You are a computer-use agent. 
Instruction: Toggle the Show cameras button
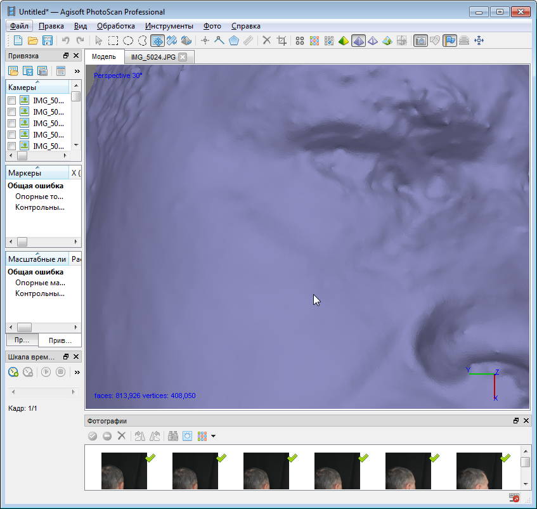(420, 41)
